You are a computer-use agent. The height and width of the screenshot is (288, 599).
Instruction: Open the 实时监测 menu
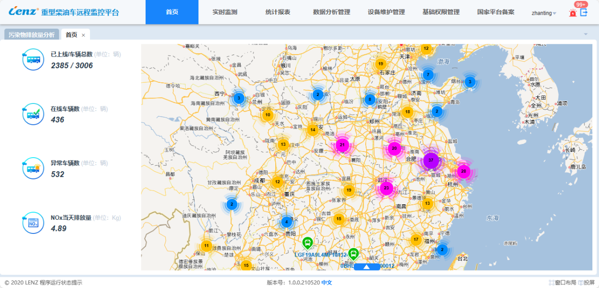pos(225,12)
